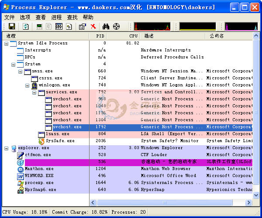Click the binoculars Find handle icon
This screenshot has height=218, width=262.
pyautogui.click(x=106, y=26)
